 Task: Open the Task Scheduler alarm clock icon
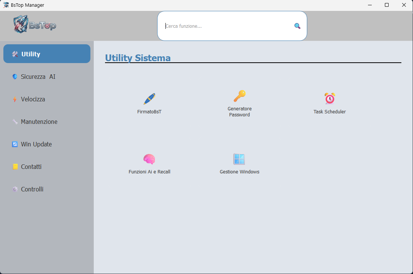329,98
